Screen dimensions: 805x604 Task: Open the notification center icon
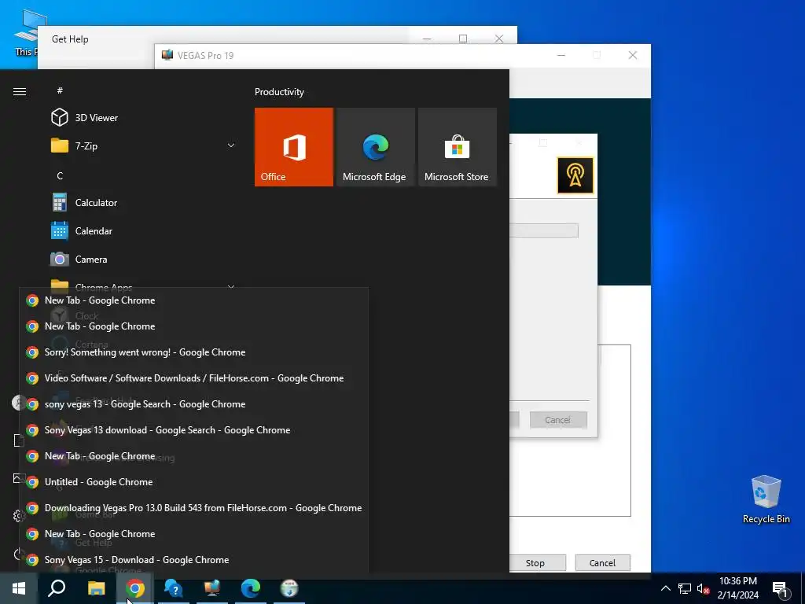[x=781, y=588]
